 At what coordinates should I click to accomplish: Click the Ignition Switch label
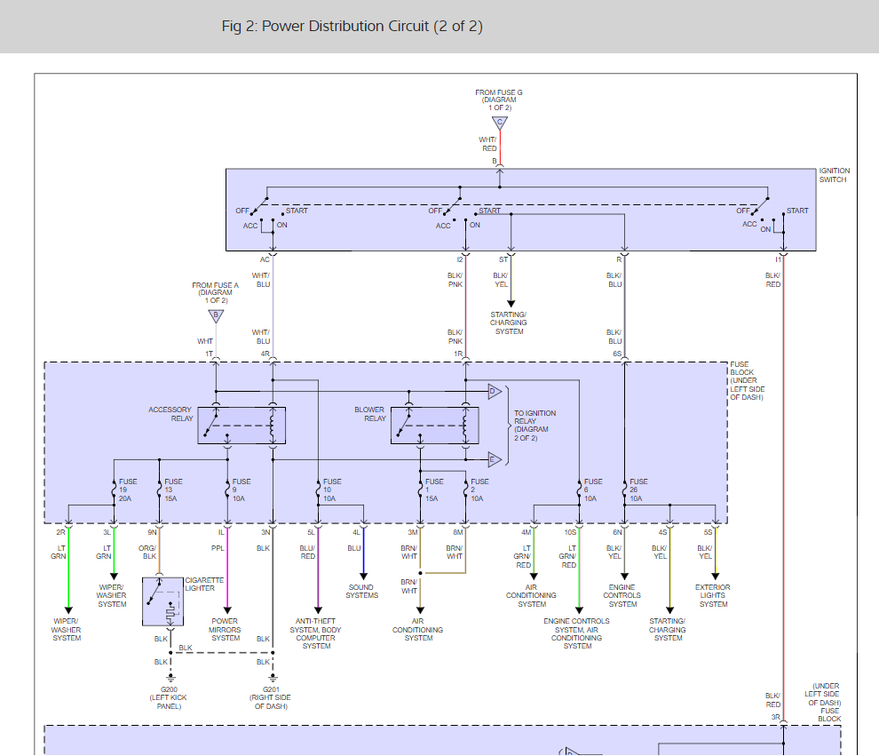834,175
